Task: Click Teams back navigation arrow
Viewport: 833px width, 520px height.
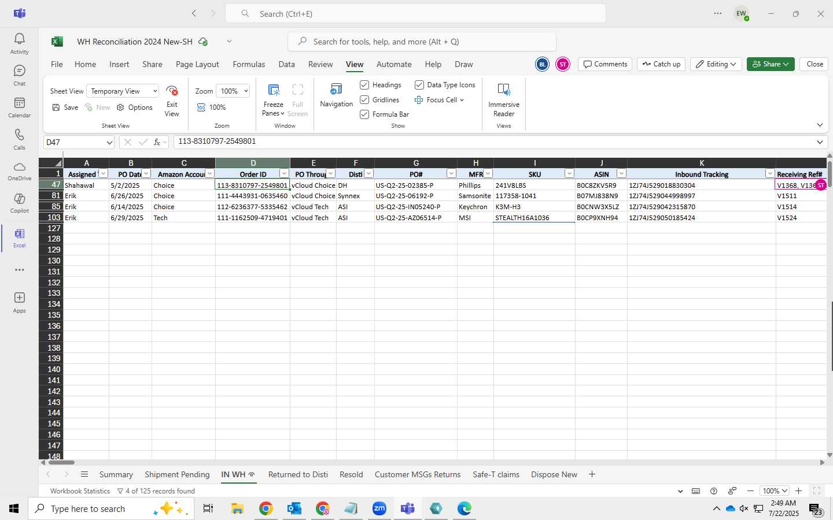Action: (x=194, y=13)
